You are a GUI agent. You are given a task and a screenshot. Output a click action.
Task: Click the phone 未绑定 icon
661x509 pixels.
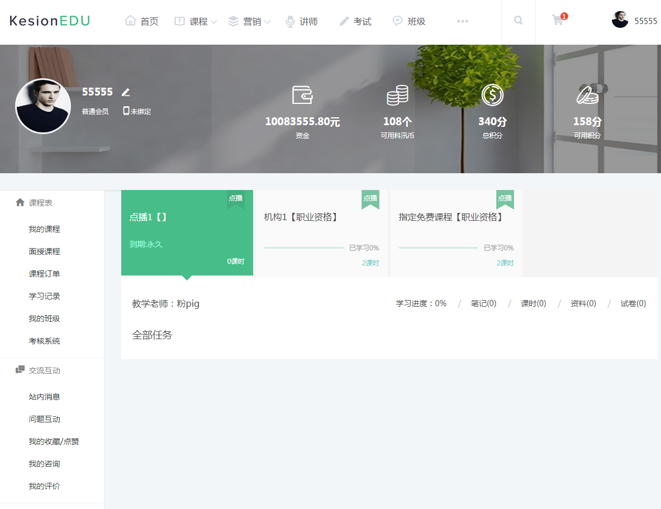(126, 111)
